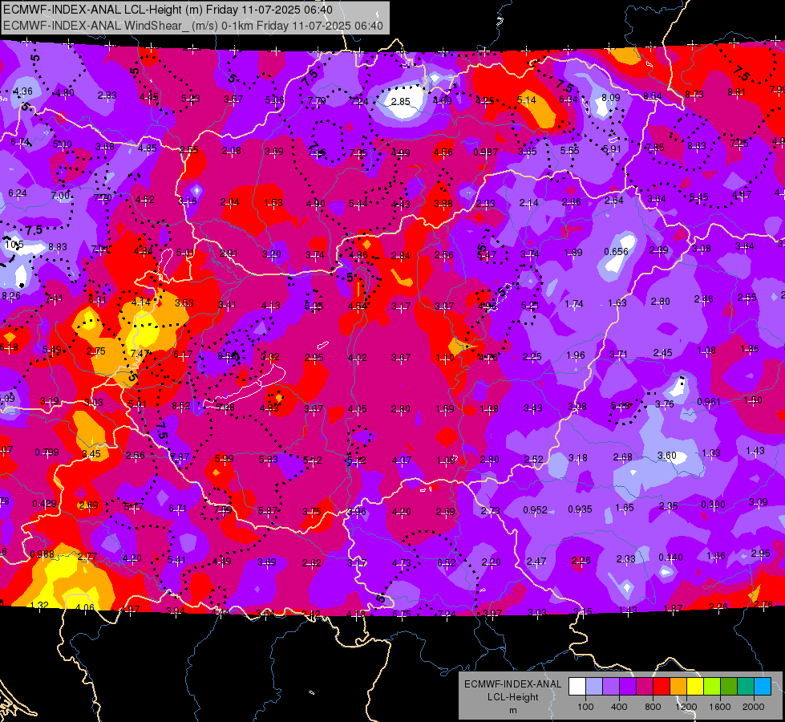Click the wind shear value 8.81
Image resolution: width=785 pixels, height=722 pixels.
coord(736,92)
